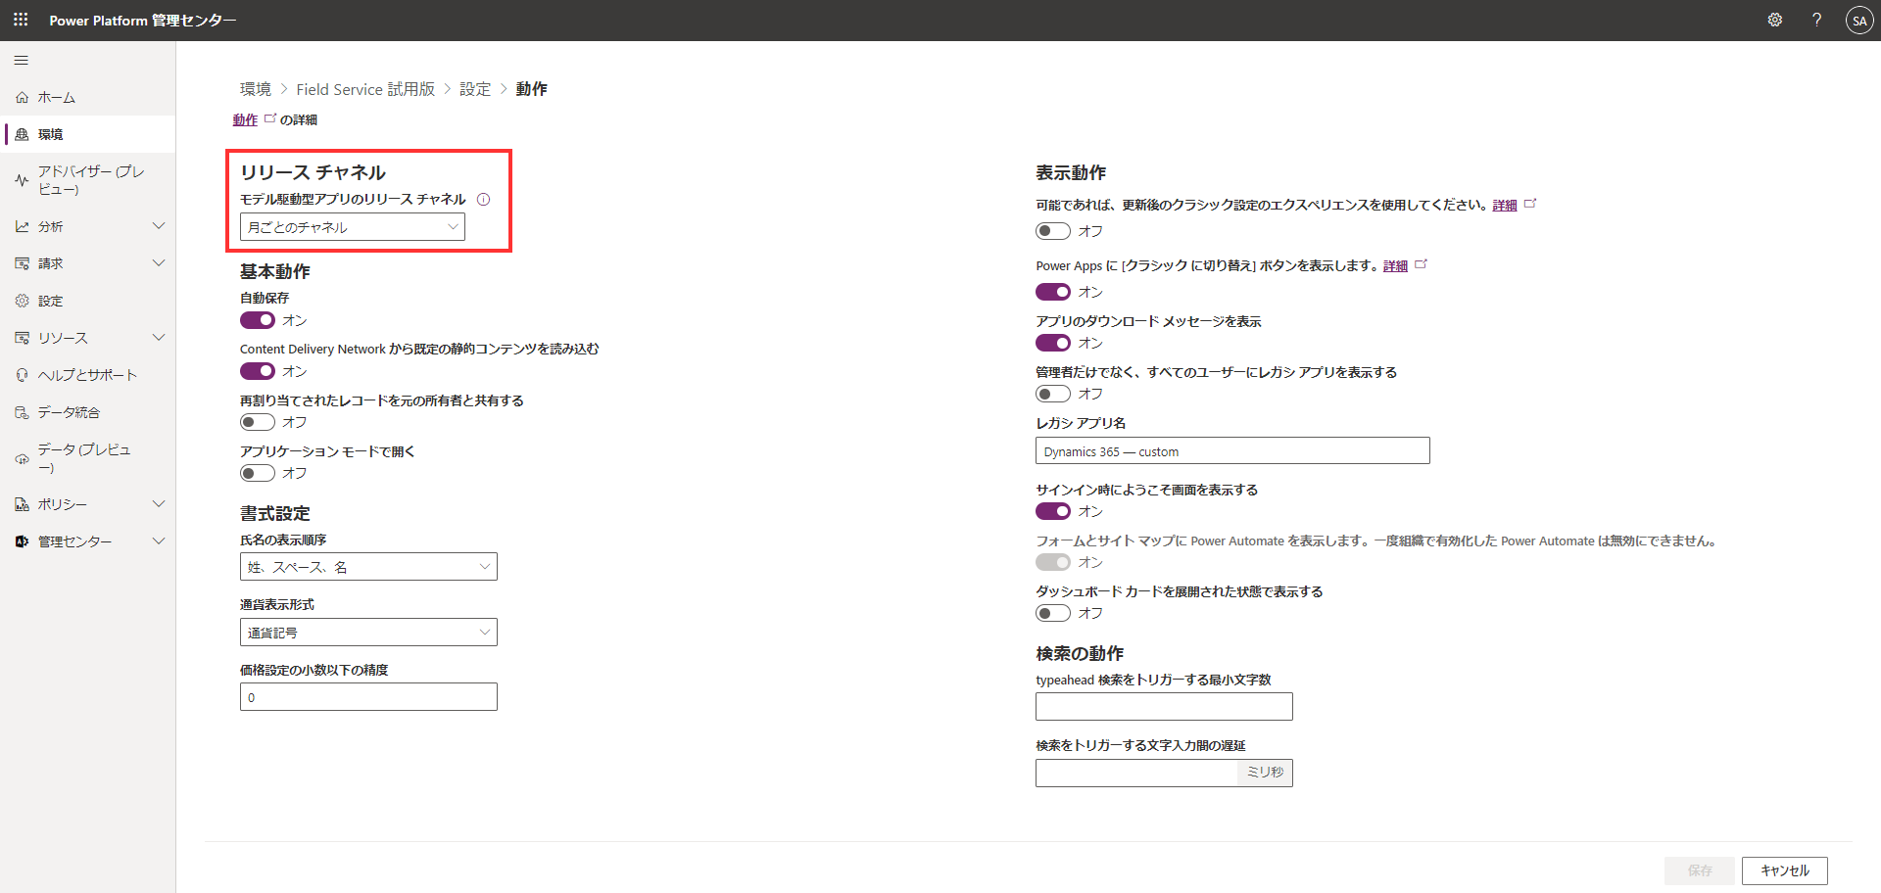
Task: Expand the ポリシー chevron in sidebar
Action: pyautogui.click(x=159, y=504)
